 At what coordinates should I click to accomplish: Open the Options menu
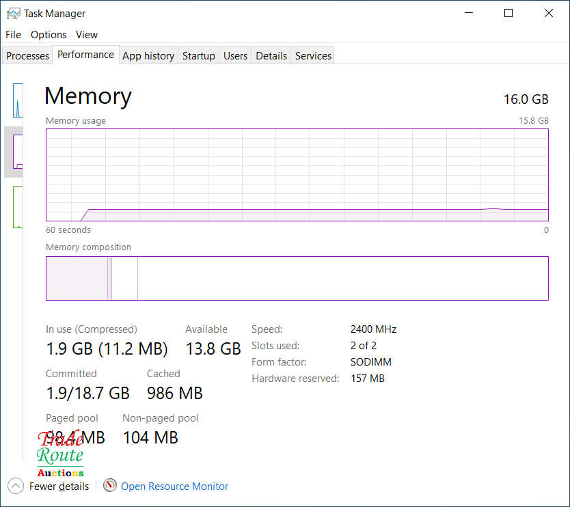click(x=49, y=34)
